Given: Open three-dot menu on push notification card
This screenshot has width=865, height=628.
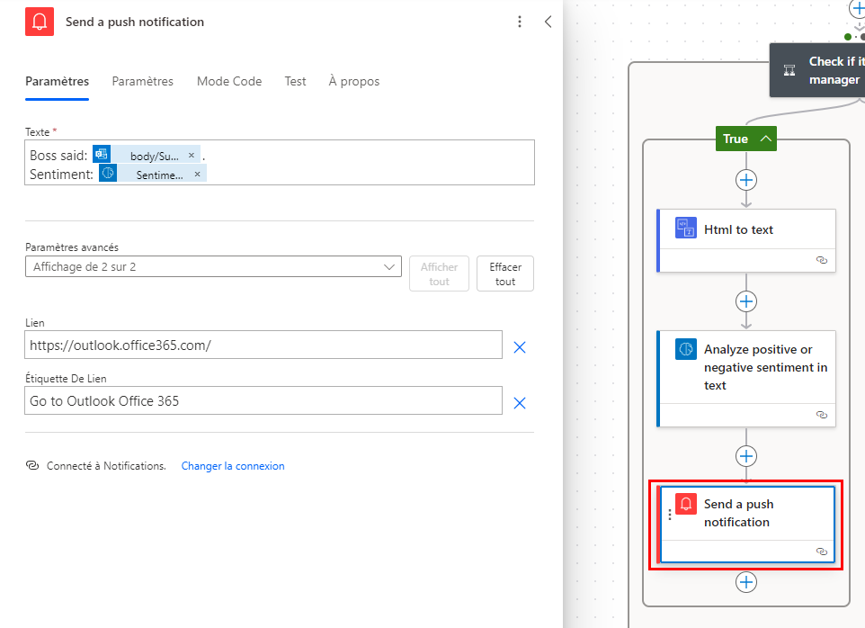Looking at the screenshot, I should pyautogui.click(x=669, y=515).
